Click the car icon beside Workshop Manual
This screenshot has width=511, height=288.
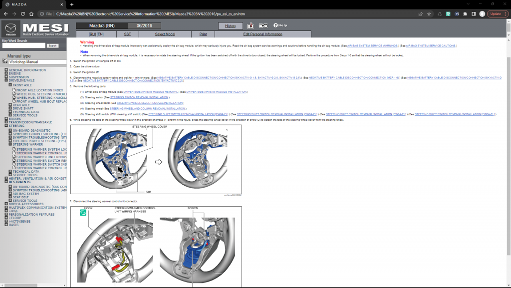[x=4, y=62]
